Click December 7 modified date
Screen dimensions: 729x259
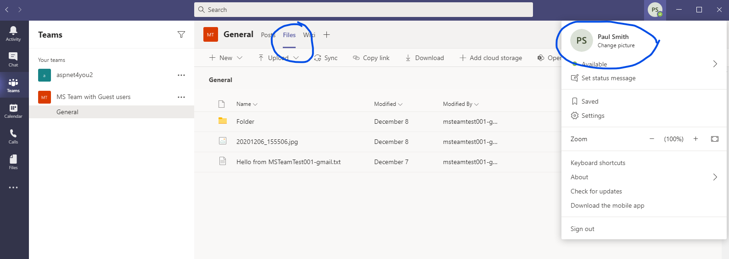[x=391, y=162]
